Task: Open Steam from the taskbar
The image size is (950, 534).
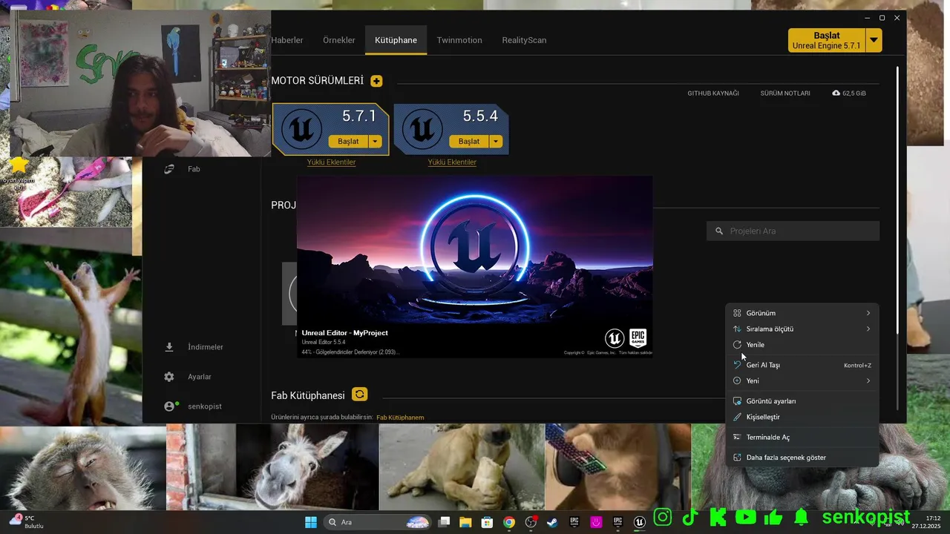Action: pos(552,522)
